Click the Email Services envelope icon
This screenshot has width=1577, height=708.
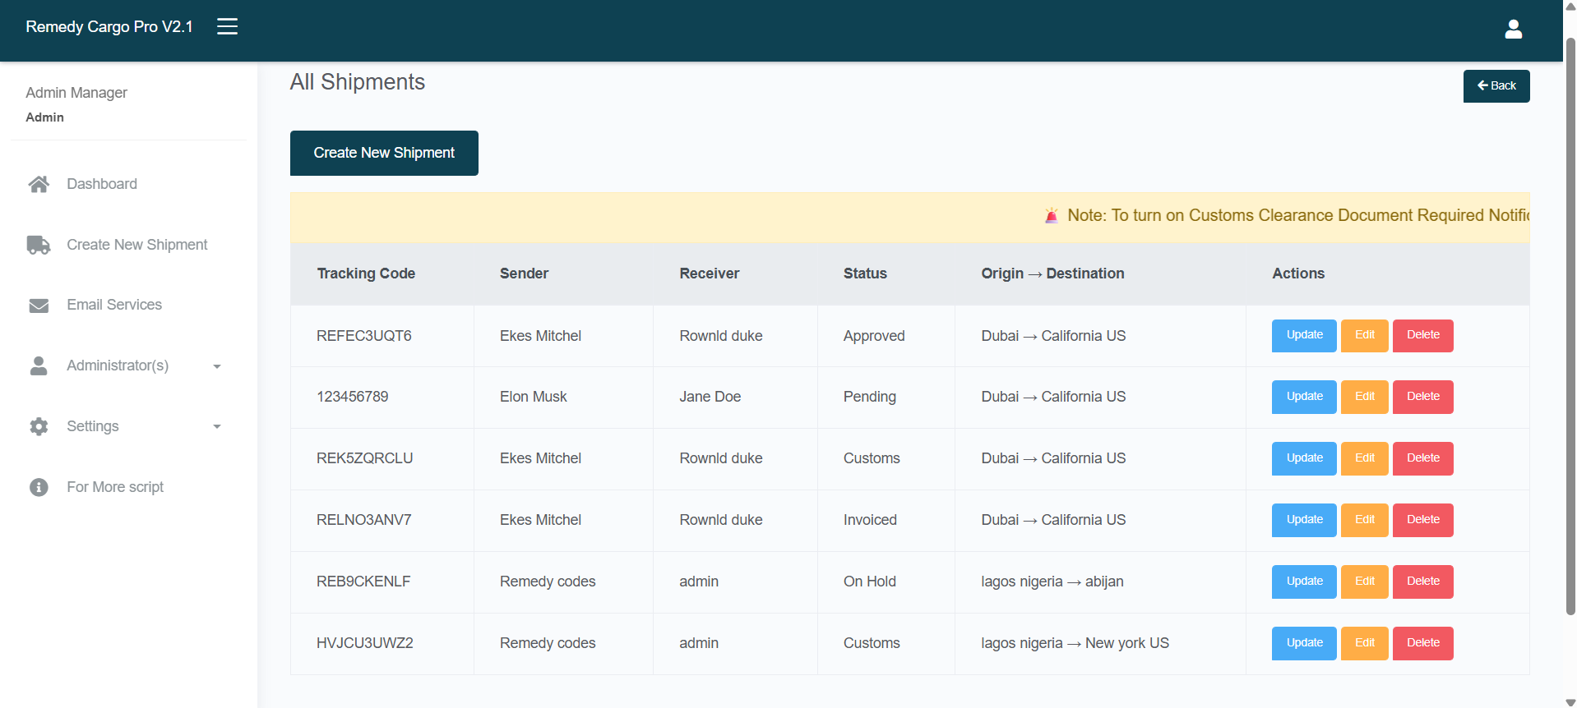(39, 306)
